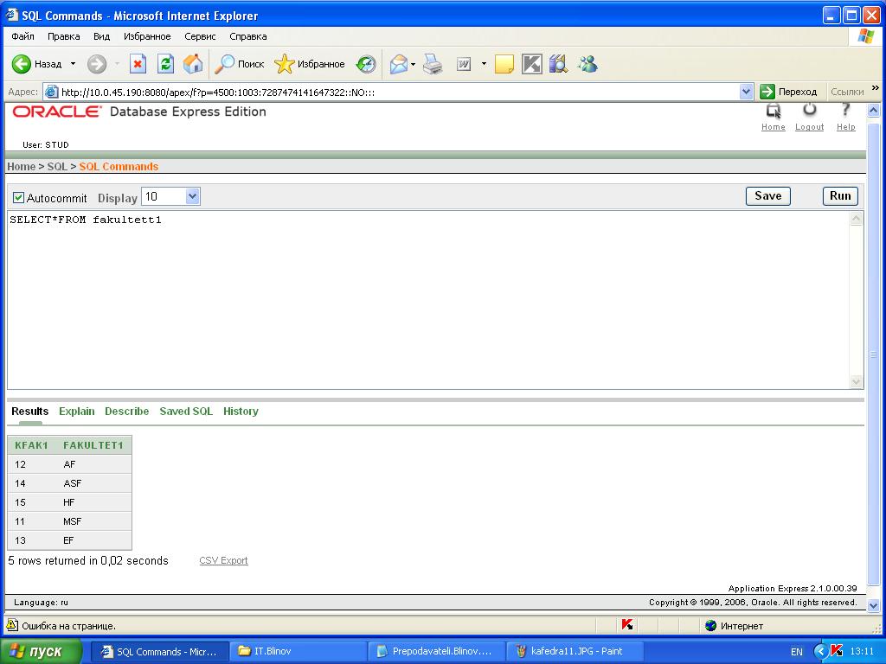
Task: Click into the SQL command text area
Action: coord(428,300)
